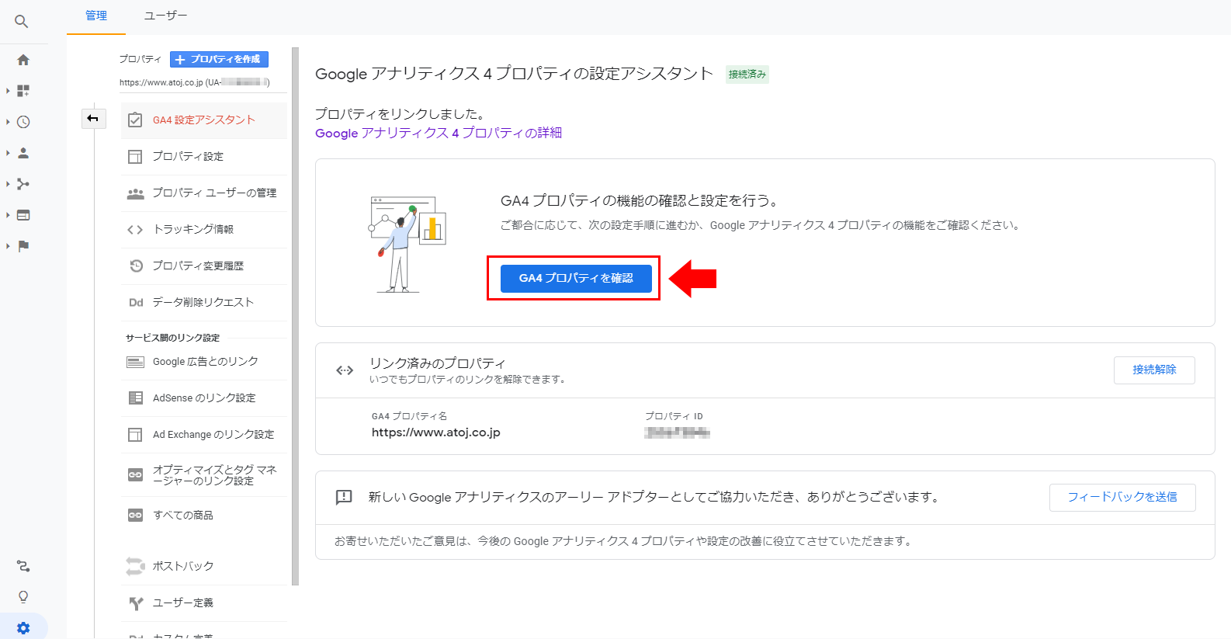Open プロパティ ユーザーの管理 menu item
Viewport: 1231px width, 639px height.
(x=204, y=193)
